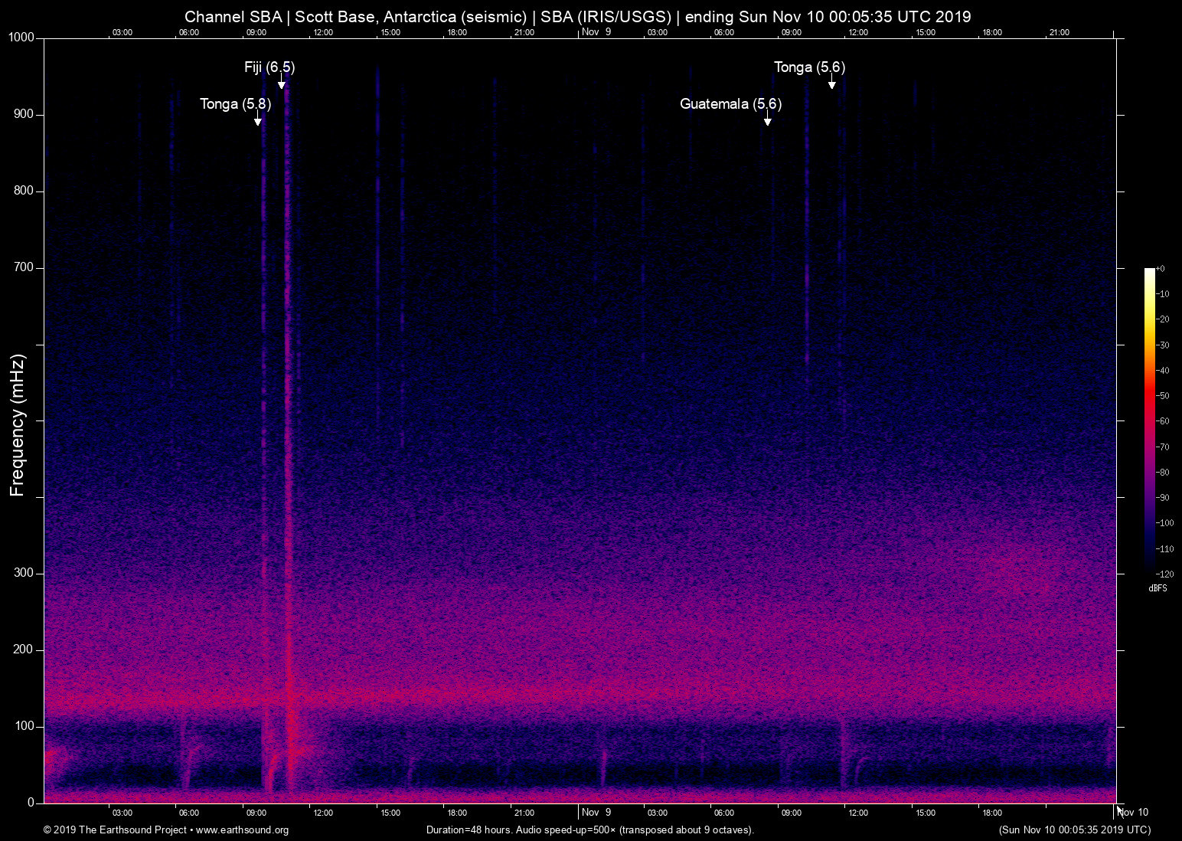This screenshot has width=1182, height=841.
Task: Click the Tonga (5.8) earthquake arrow marker
Action: coord(259,120)
